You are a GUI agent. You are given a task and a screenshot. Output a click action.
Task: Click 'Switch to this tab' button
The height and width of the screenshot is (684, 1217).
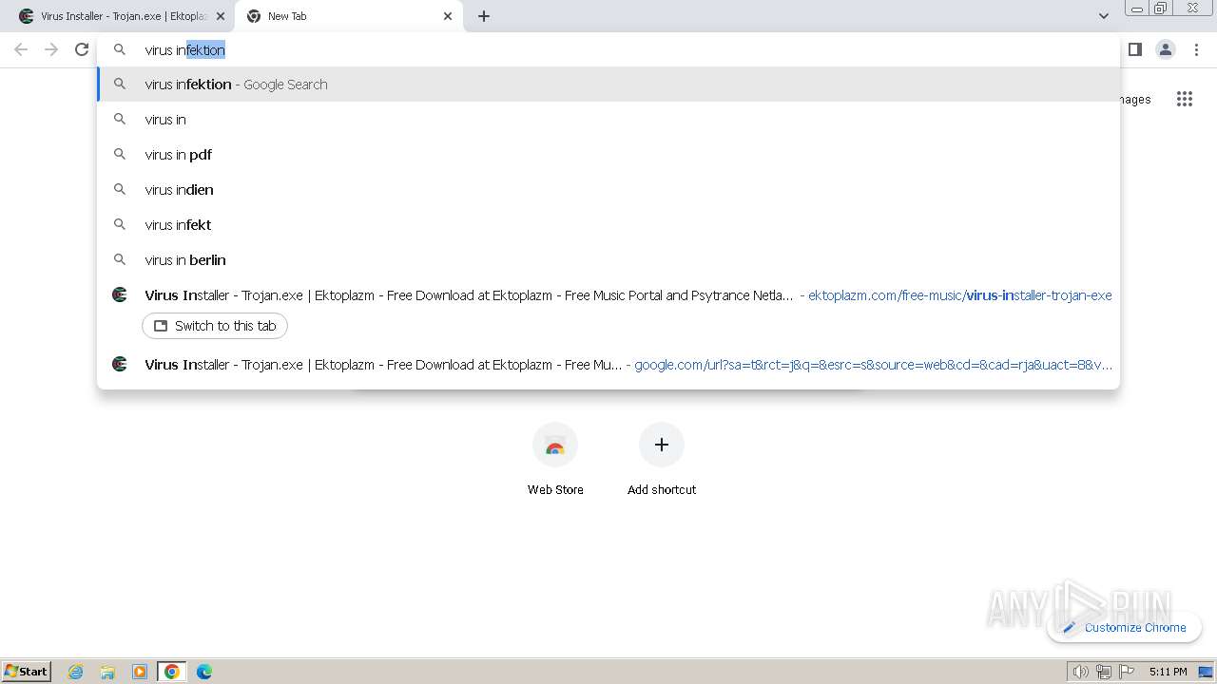pyautogui.click(x=215, y=326)
